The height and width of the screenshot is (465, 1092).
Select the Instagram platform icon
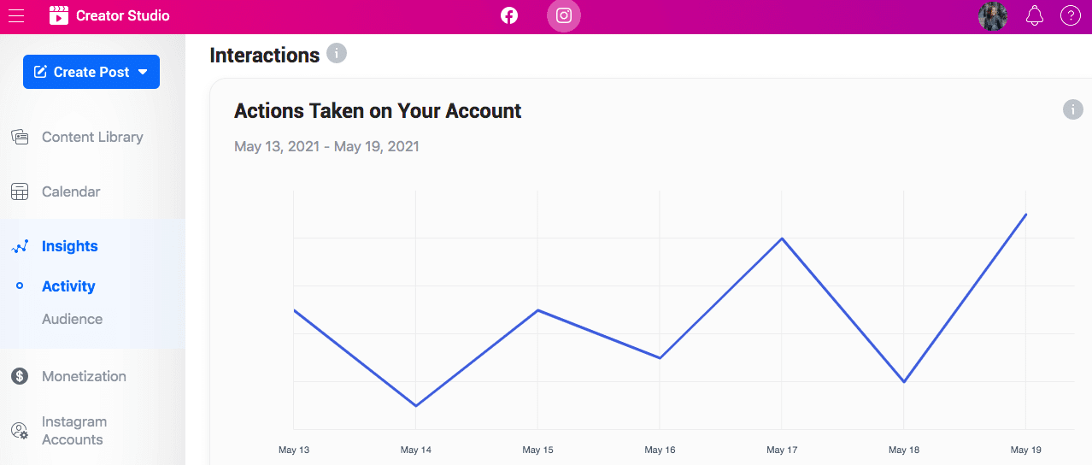[564, 15]
